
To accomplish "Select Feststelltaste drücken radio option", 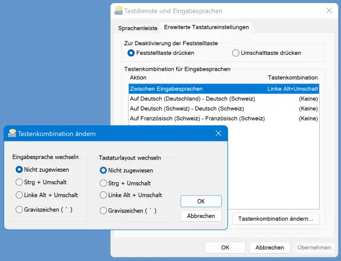I will [131, 53].
